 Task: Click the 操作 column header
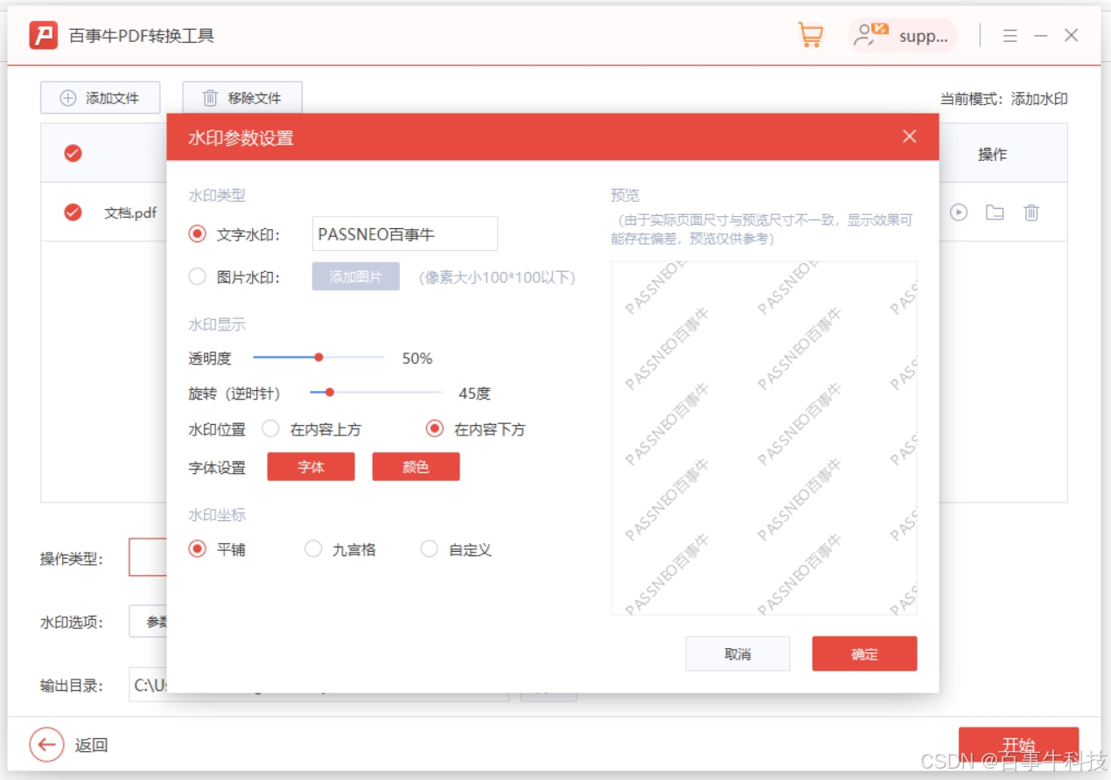point(992,154)
